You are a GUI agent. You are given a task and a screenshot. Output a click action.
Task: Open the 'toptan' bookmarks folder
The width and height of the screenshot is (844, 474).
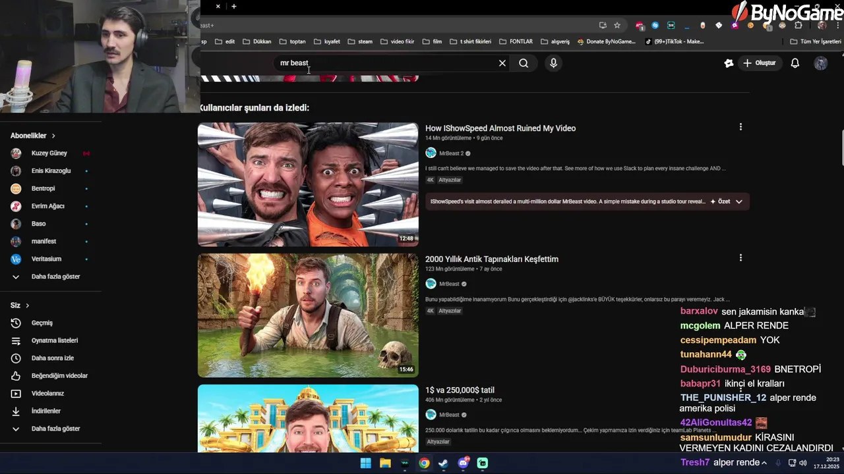pyautogui.click(x=293, y=41)
